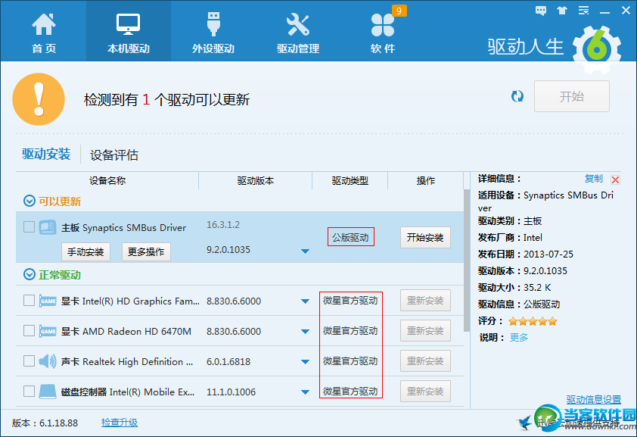The image size is (637, 437).
Task: Click the disk controller device icon
Action: pos(48,392)
